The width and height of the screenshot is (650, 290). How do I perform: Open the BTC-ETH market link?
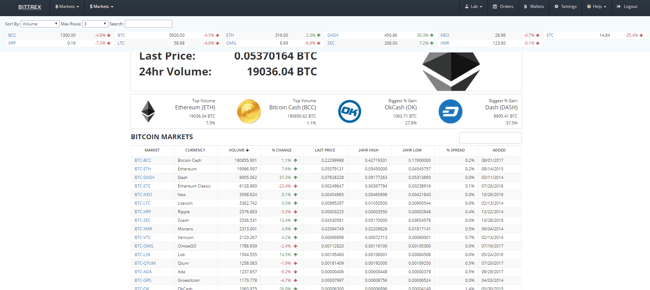tap(143, 169)
